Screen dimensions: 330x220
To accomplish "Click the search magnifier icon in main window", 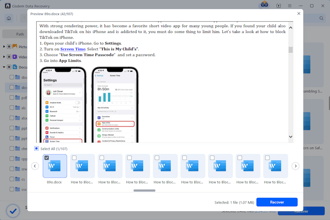I will pyautogui.click(x=321, y=18).
